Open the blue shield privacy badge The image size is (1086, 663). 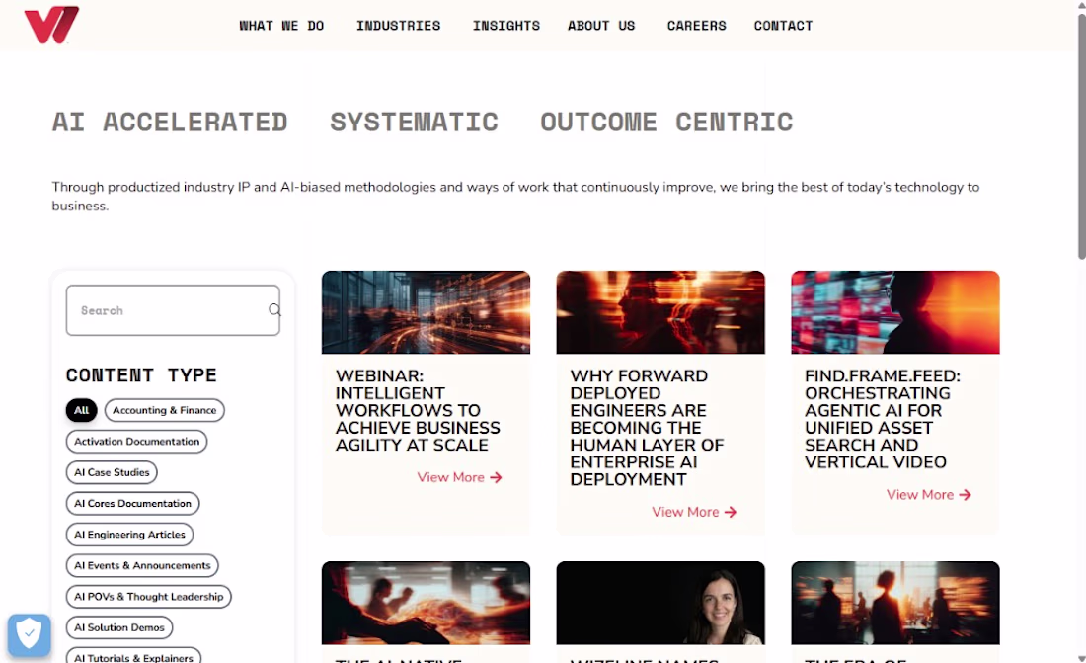29,634
